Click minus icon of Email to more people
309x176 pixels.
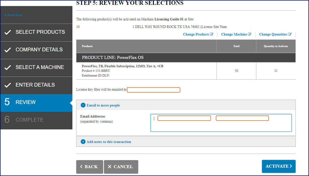pos(83,105)
